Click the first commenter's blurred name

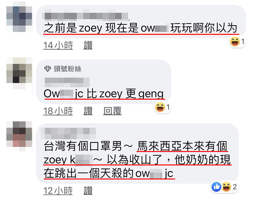[86, 16]
